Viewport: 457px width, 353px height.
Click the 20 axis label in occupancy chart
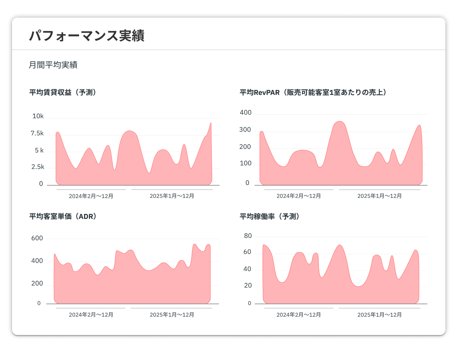click(248, 286)
